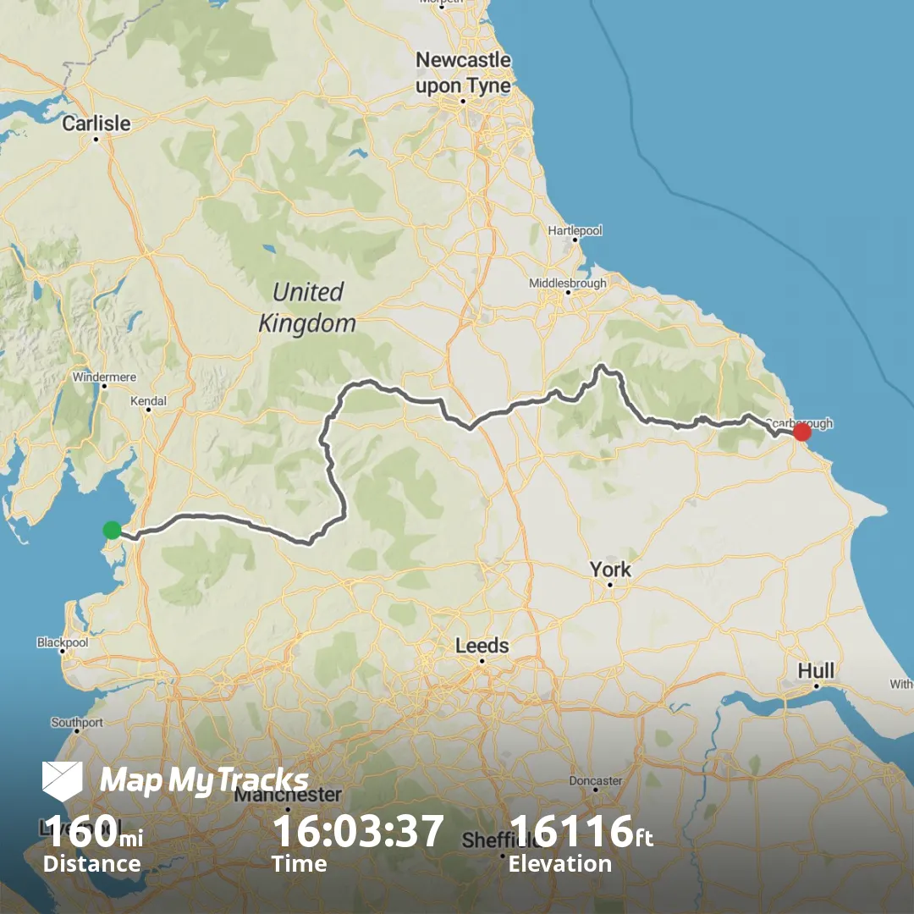Select the Windermere town label
Image resolution: width=914 pixels, height=914 pixels.
coord(104,377)
